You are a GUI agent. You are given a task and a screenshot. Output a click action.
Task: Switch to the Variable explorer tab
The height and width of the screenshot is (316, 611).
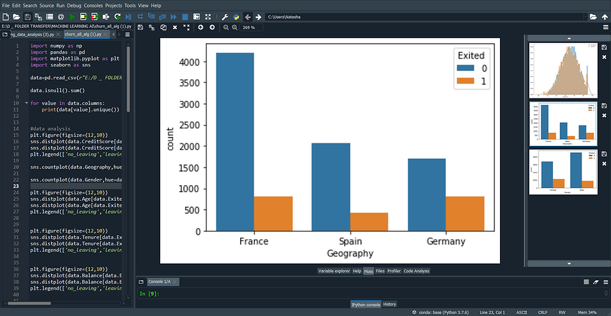pyautogui.click(x=334, y=271)
